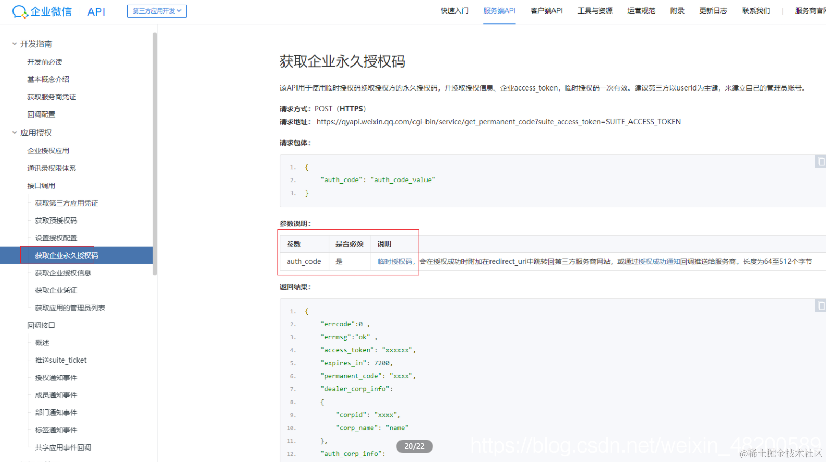
Task: Click the request URL text
Action: 498,122
